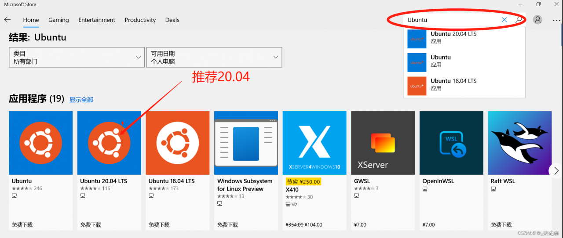Image resolution: width=563 pixels, height=238 pixels.
Task: Open the more options ellipsis menu
Action: click(x=556, y=20)
